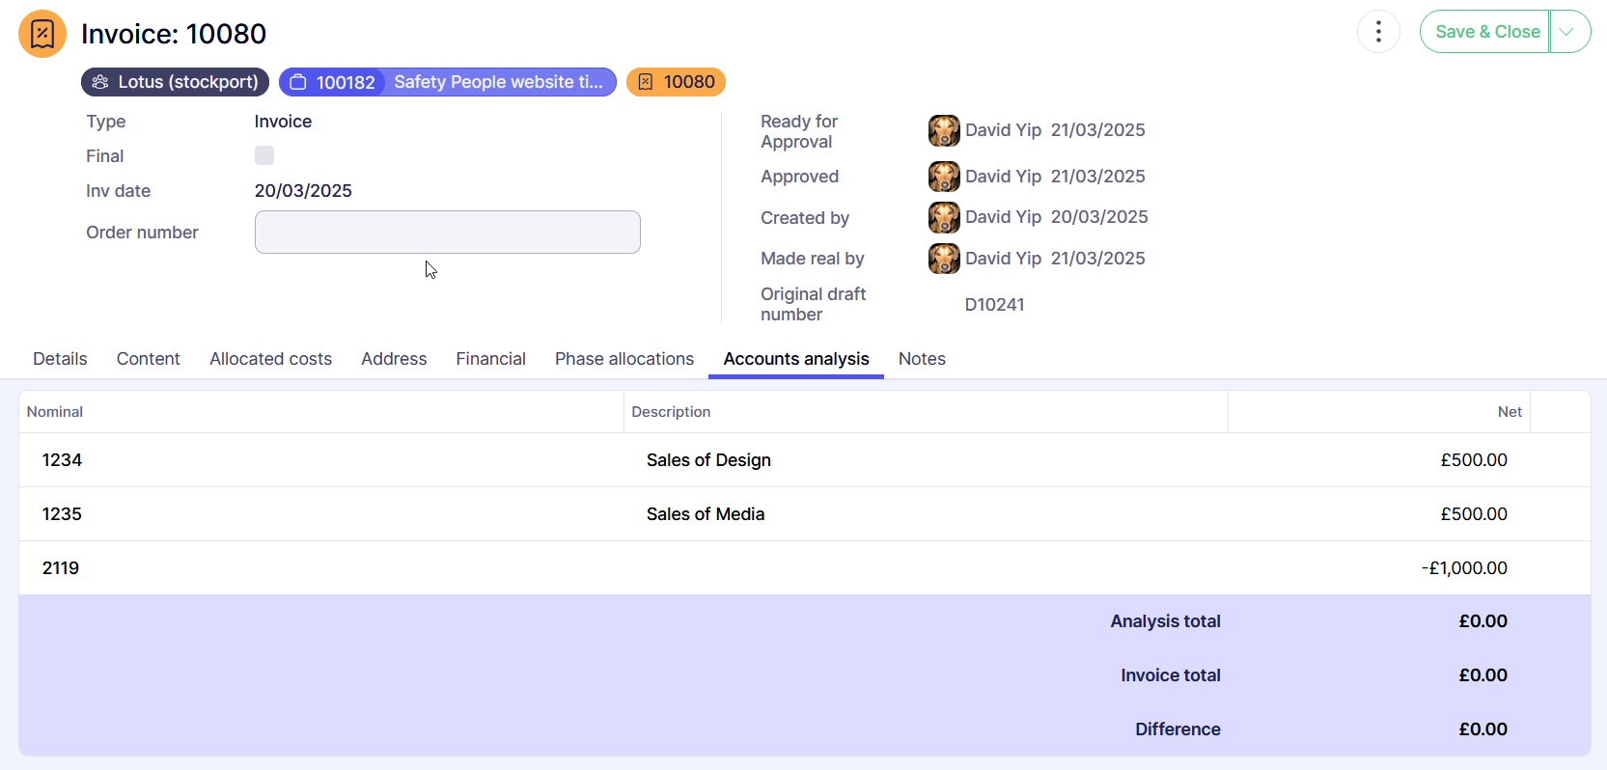Click David Yip avatar next to Approved

coord(943,177)
